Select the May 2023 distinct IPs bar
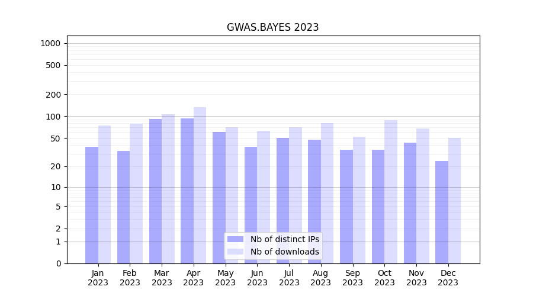The image size is (533, 296). tap(219, 197)
